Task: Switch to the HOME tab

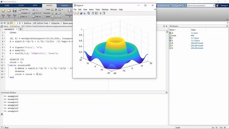Action: (x=7, y=5)
